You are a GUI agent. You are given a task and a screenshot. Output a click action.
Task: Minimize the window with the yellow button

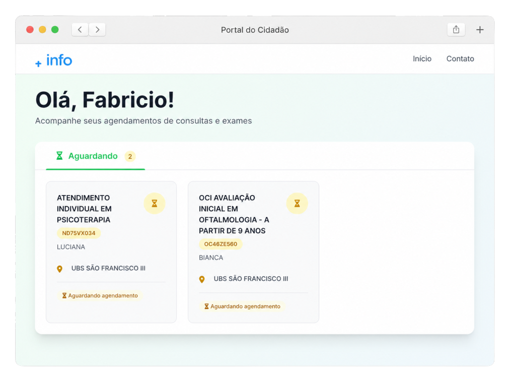coord(42,30)
